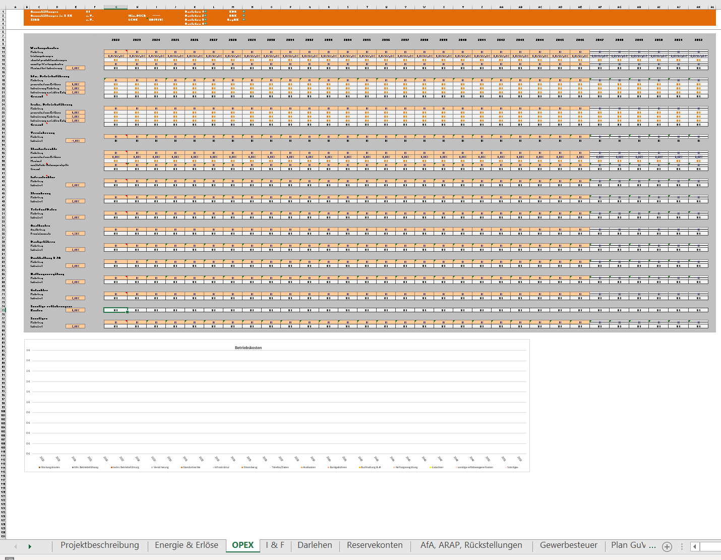This screenshot has width=721, height=560.
Task: Open the Projektbeschreibung sheet tab
Action: [100, 545]
